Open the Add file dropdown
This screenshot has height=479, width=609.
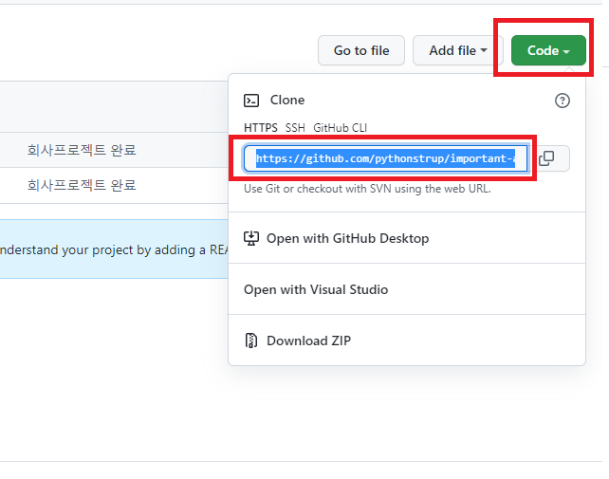(x=458, y=50)
